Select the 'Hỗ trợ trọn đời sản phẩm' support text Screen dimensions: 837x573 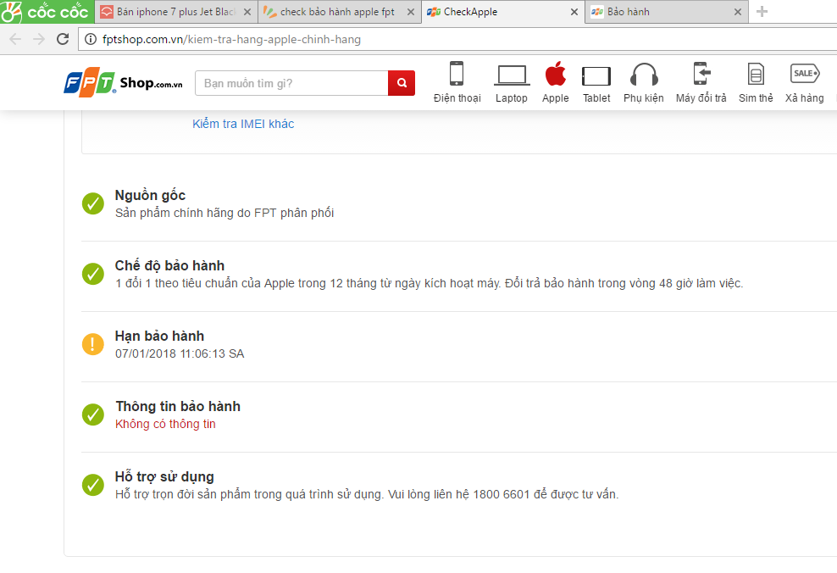point(367,494)
